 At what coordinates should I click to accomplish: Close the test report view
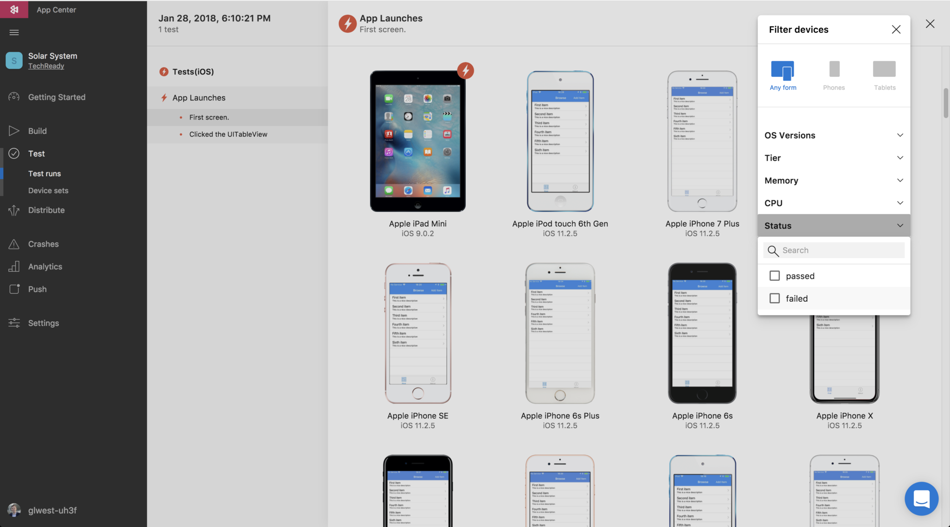tap(930, 24)
